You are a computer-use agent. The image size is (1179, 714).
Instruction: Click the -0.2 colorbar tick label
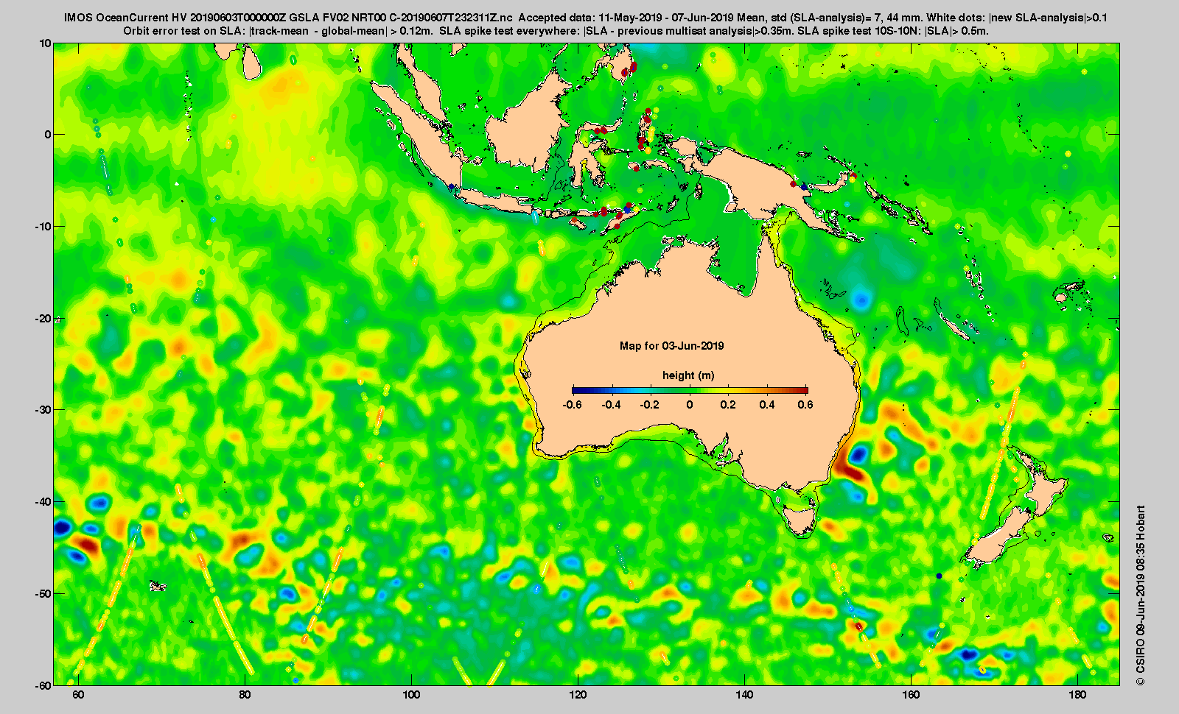pos(651,405)
